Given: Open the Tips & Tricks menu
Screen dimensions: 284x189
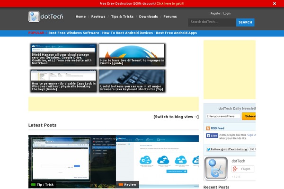Looking at the screenshot, I should click(x=122, y=17).
